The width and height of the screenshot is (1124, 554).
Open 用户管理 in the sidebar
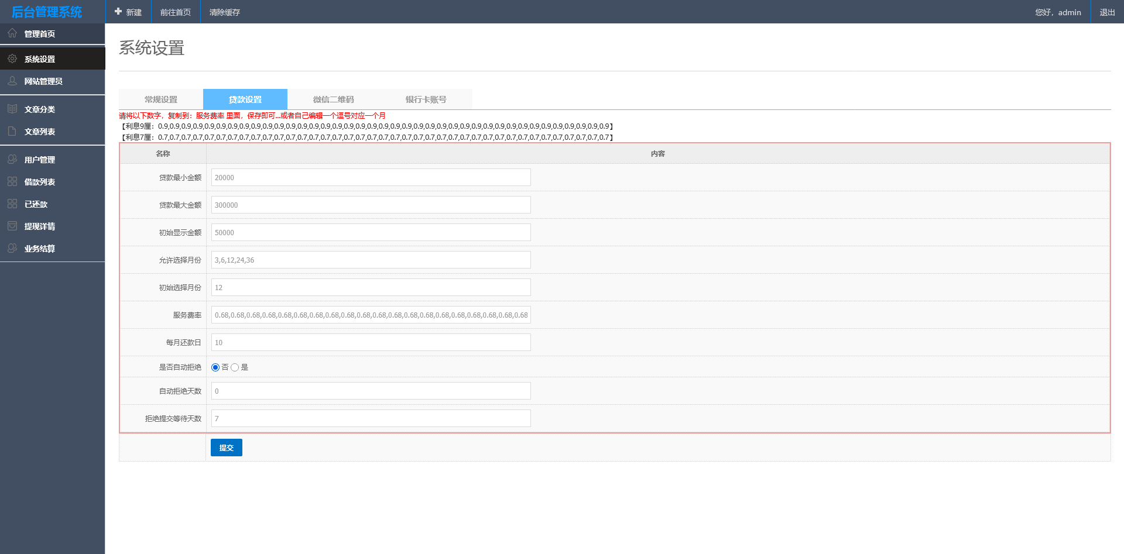point(53,159)
